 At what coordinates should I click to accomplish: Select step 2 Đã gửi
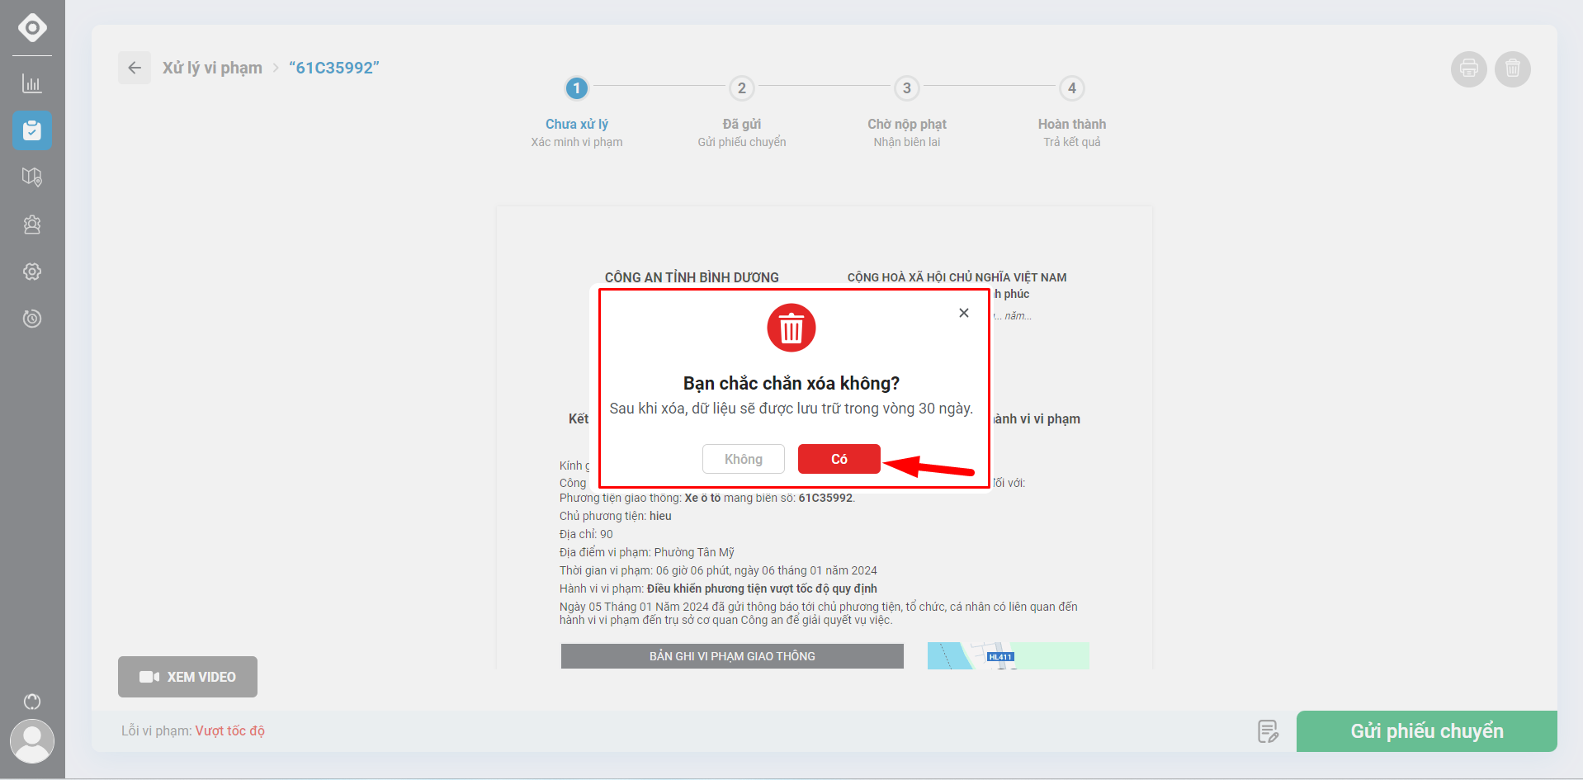pyautogui.click(x=742, y=88)
